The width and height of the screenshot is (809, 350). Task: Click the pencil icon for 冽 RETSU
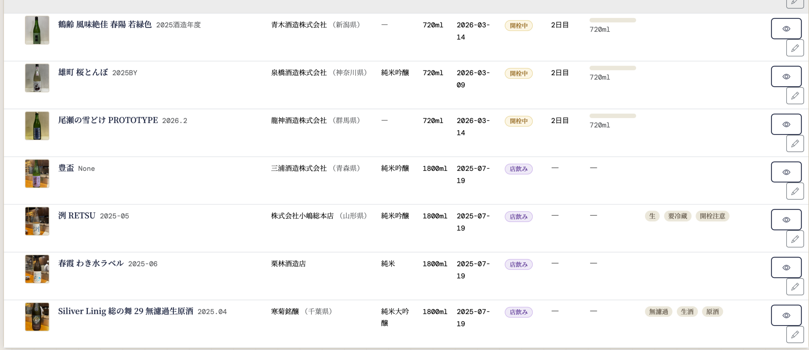tap(795, 239)
